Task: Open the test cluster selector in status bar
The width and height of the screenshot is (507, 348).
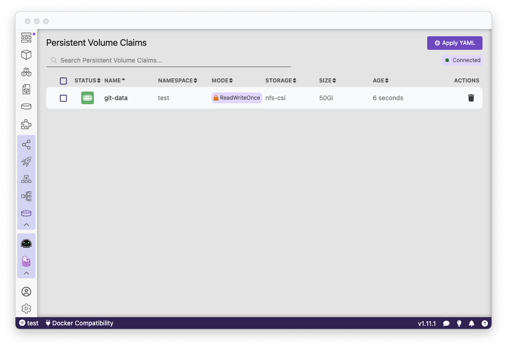Action: pyautogui.click(x=29, y=323)
